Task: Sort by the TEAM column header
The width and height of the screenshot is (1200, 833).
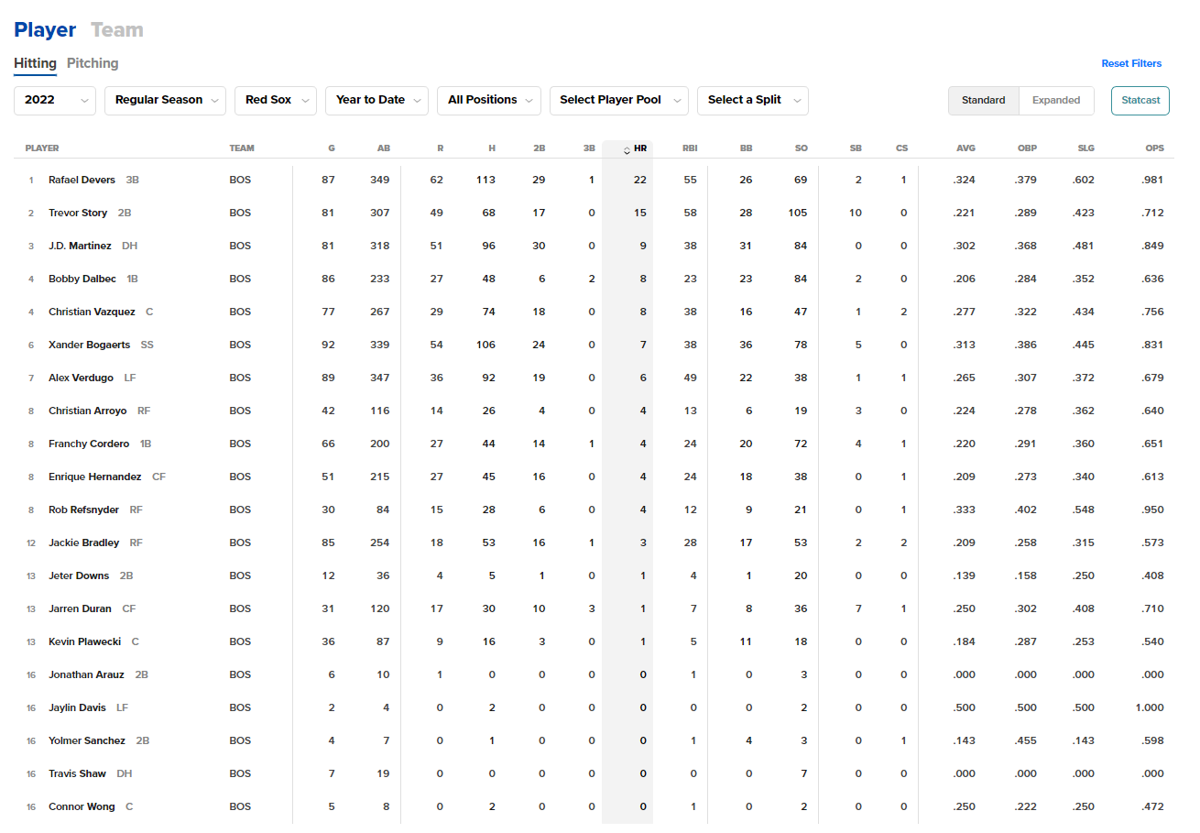Action: pos(242,148)
